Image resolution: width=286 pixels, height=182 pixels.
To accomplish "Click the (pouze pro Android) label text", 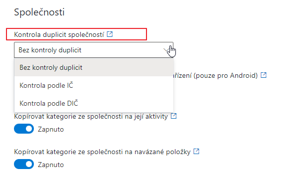I will pos(226,75).
